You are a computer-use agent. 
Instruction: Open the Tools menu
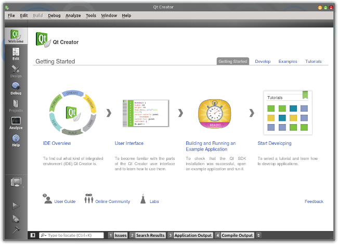click(91, 16)
